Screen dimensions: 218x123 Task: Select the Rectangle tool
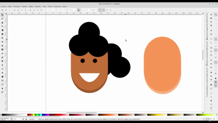(x=2, y=34)
